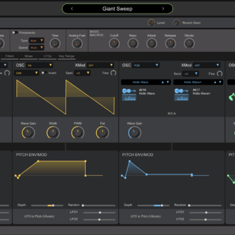Click the Cutoff macro knob
This screenshot has width=235, height=235.
point(114,43)
